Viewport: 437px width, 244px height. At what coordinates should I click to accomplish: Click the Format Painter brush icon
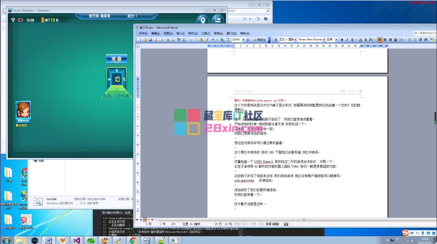tap(206, 40)
